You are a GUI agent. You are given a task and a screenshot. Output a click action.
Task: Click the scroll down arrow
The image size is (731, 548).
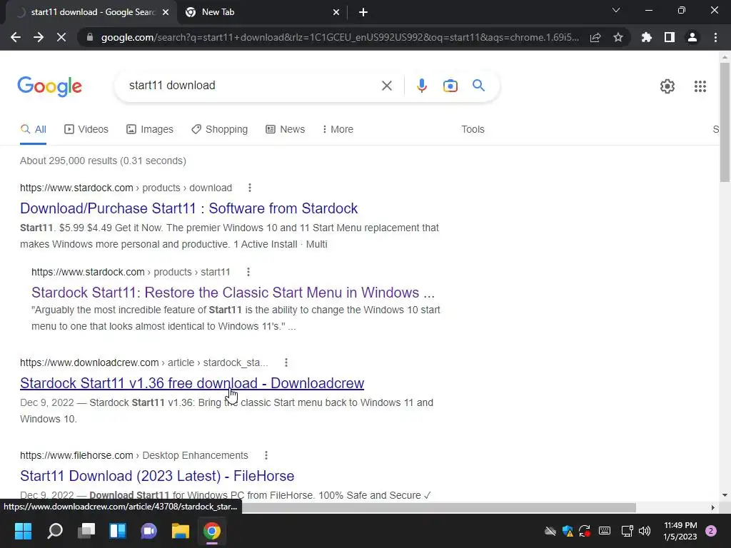pos(725,495)
